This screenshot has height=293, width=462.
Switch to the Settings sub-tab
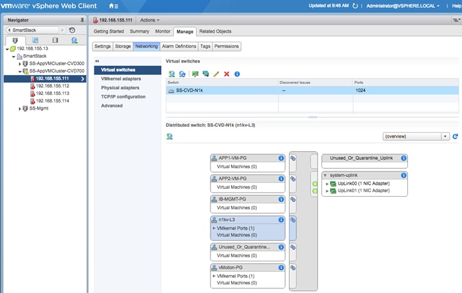[102, 46]
